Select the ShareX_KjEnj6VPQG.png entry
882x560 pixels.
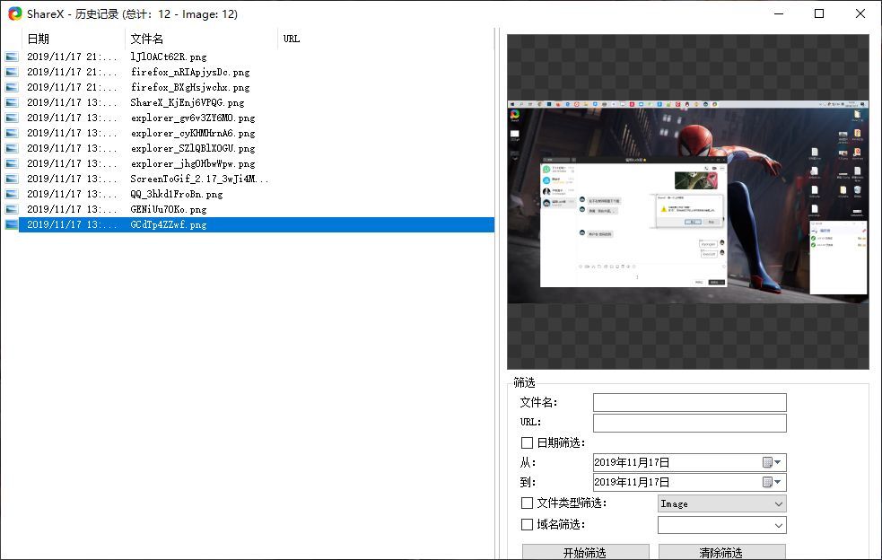tap(188, 102)
